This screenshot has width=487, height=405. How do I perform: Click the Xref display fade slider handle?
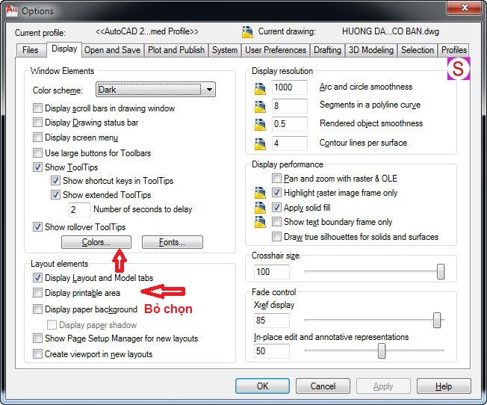(437, 320)
